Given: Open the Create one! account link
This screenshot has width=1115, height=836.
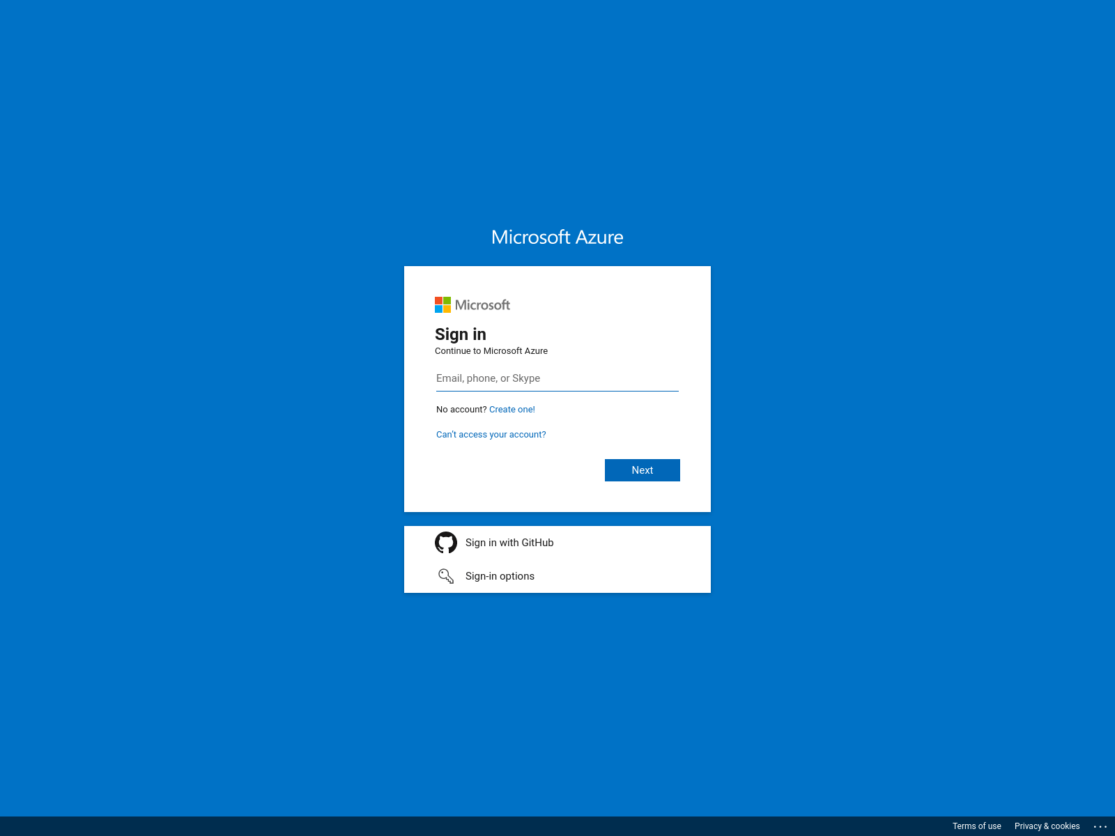Looking at the screenshot, I should point(512,410).
